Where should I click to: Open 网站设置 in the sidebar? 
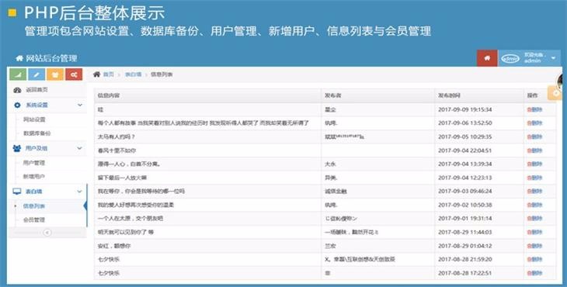click(34, 119)
